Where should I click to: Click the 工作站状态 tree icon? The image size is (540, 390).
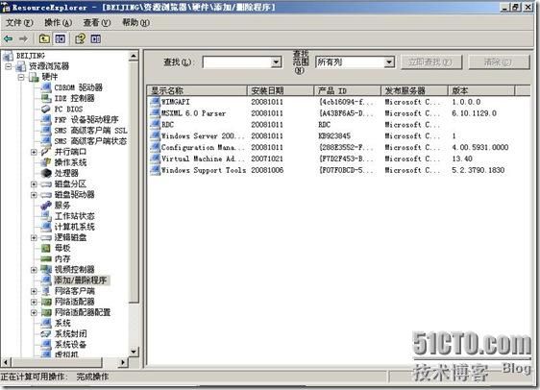tap(46, 216)
